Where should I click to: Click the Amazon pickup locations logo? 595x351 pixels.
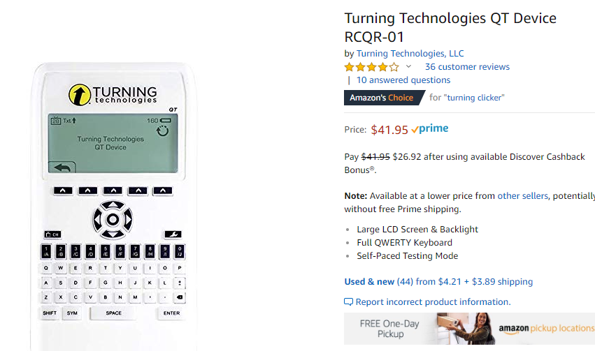pos(545,329)
